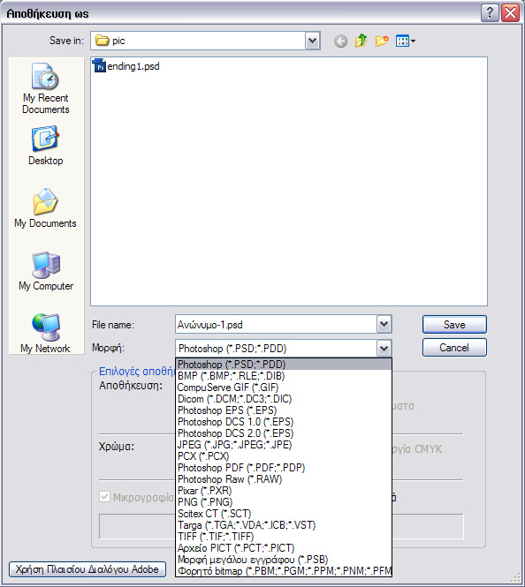Screen dimensions: 525x587
Task: Choose JPEG format from the list
Action: pos(284,445)
